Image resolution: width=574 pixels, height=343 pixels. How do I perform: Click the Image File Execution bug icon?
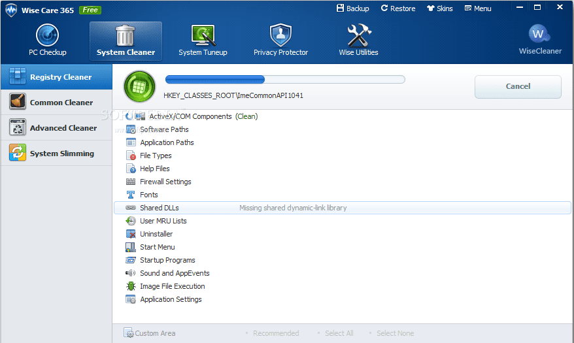tap(131, 286)
